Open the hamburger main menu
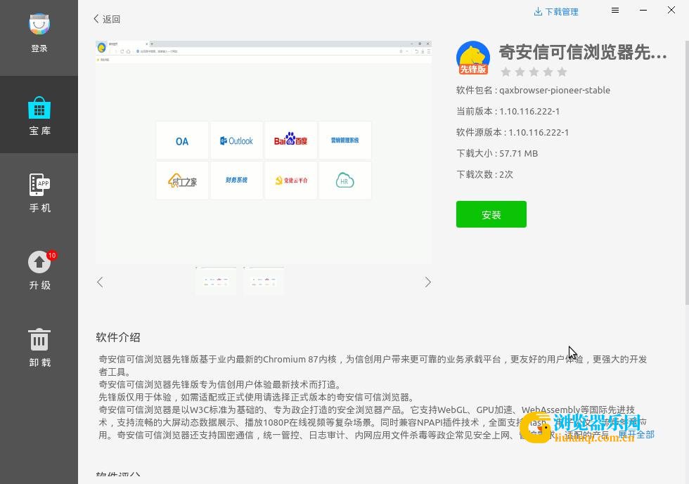 click(615, 10)
